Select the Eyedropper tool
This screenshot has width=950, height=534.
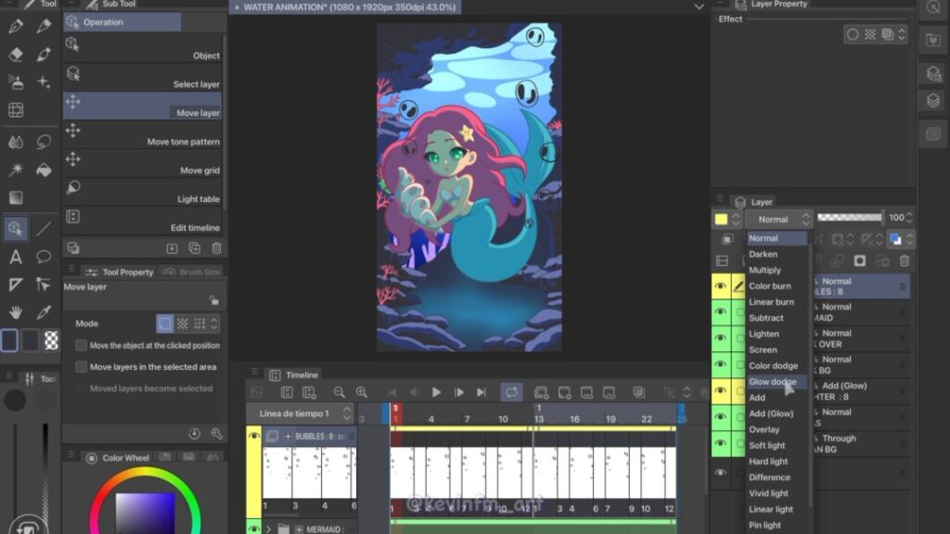pyautogui.click(x=44, y=312)
